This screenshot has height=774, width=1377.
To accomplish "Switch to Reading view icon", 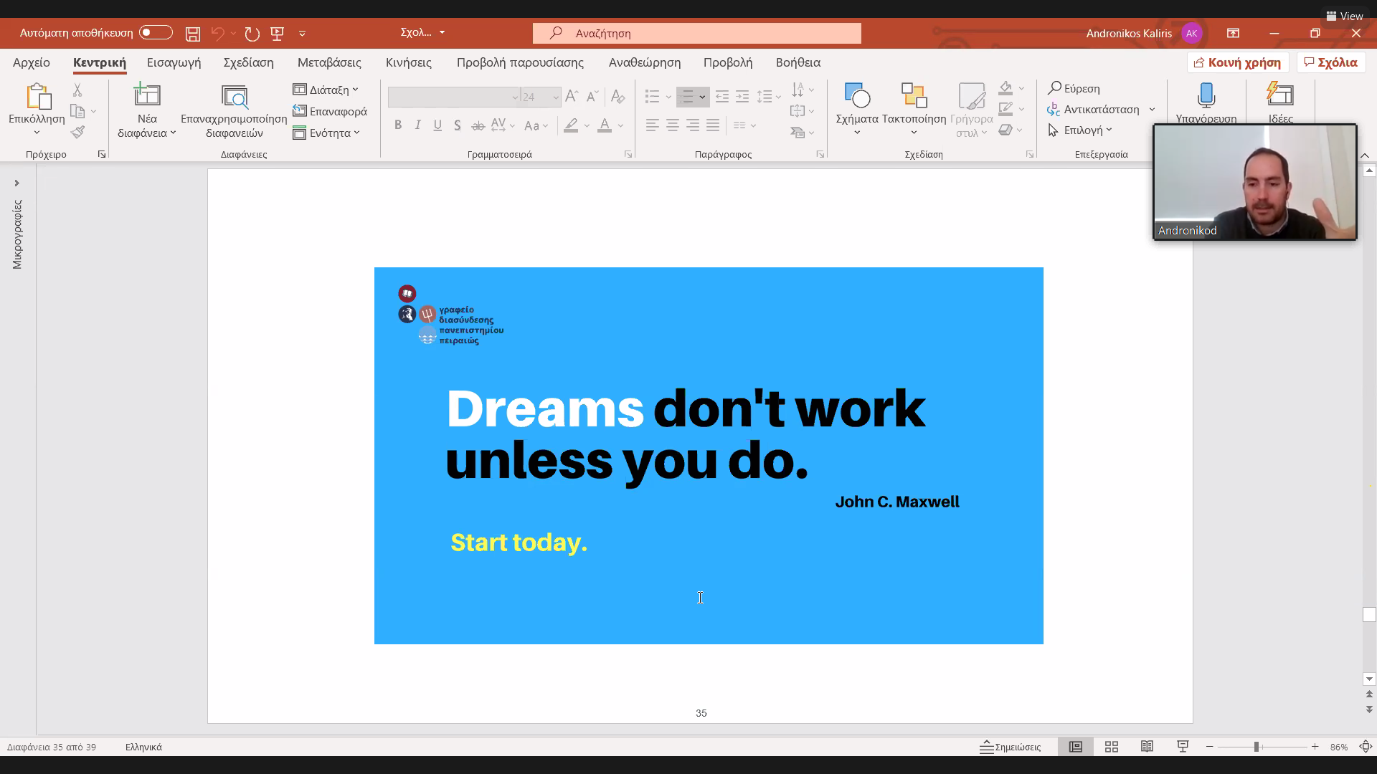I will pyautogui.click(x=1147, y=747).
